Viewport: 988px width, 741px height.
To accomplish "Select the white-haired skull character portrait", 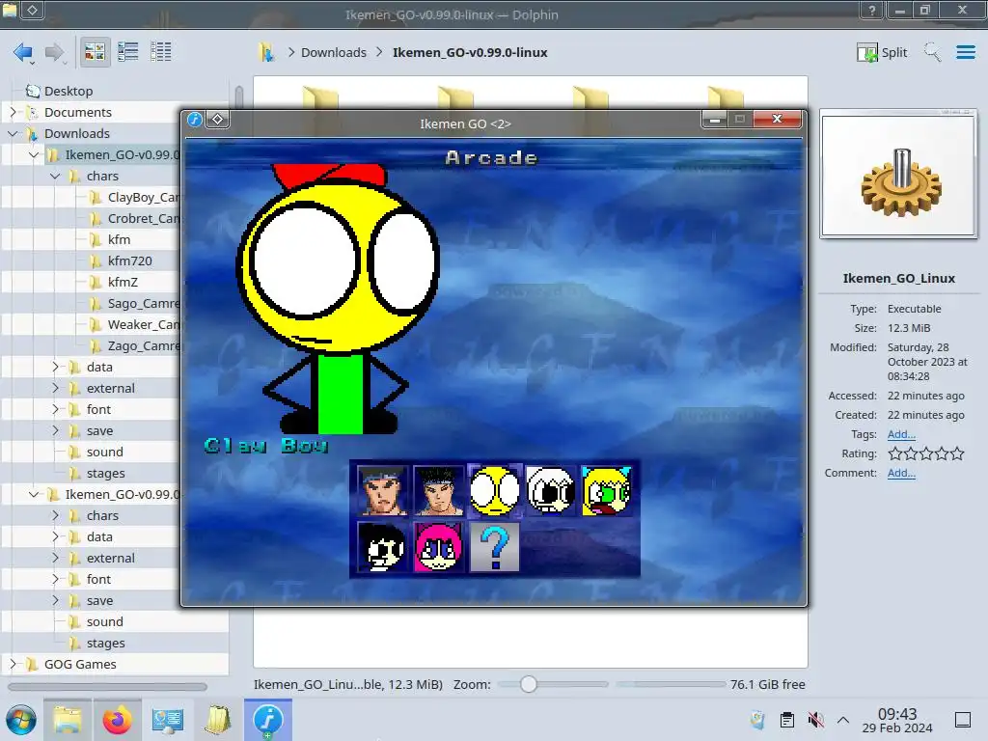I will 551,491.
